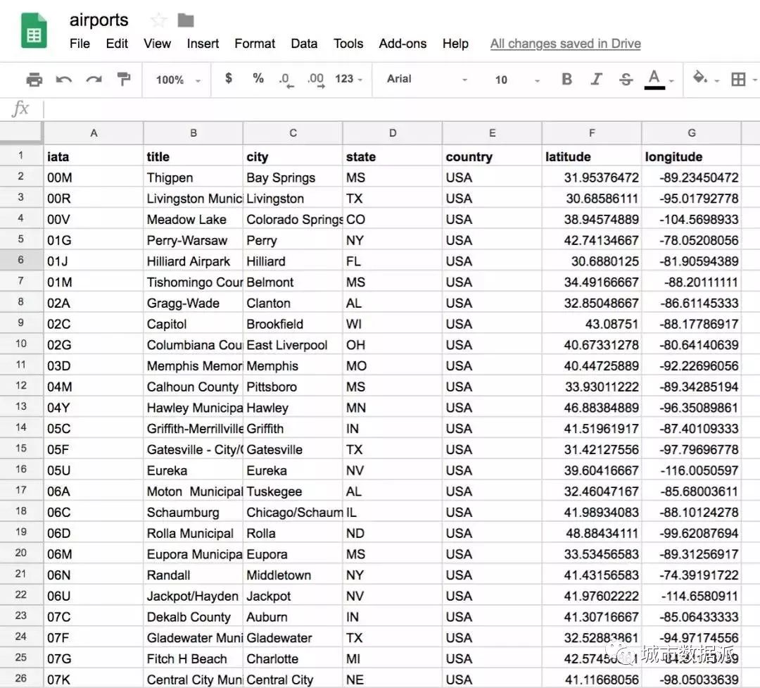Select column G header
Image resolution: width=760 pixels, height=688 pixels.
(x=692, y=133)
